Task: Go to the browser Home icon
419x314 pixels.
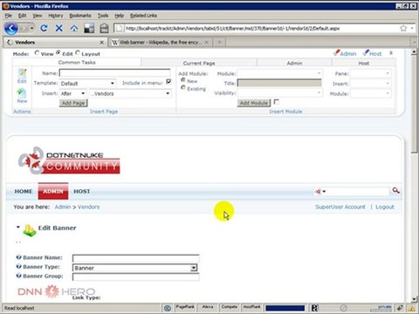Action: coord(74,28)
